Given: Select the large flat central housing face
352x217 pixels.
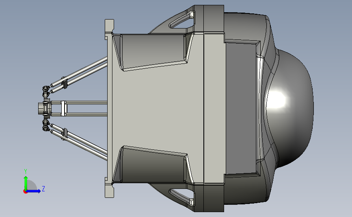Looking at the screenshot, I should click(x=157, y=108).
